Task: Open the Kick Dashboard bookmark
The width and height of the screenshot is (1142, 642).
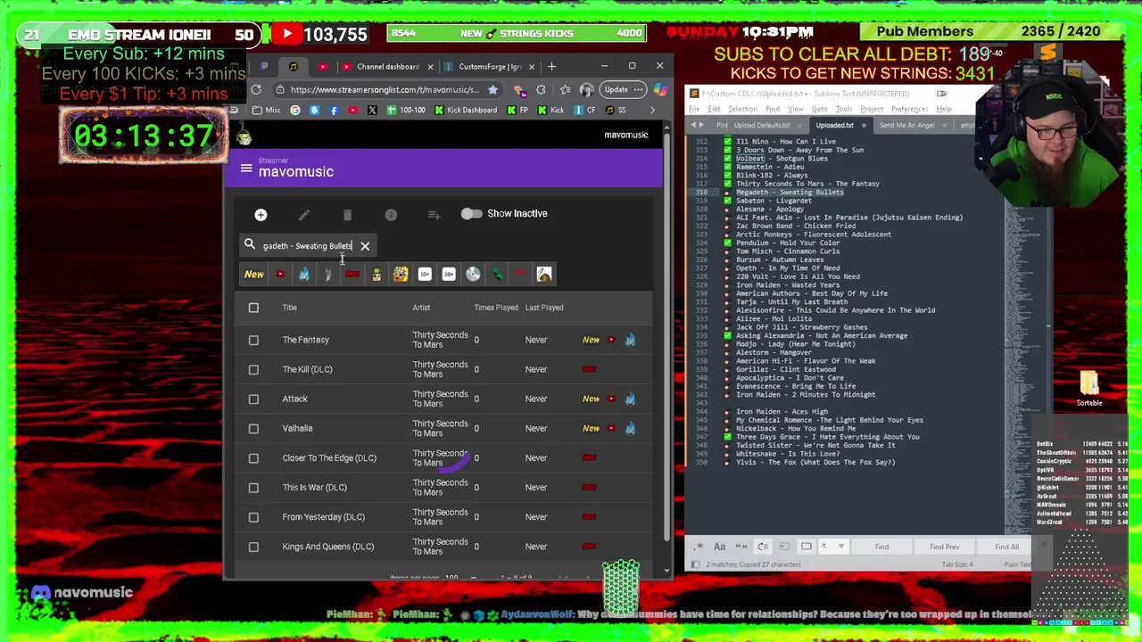Action: tap(466, 110)
